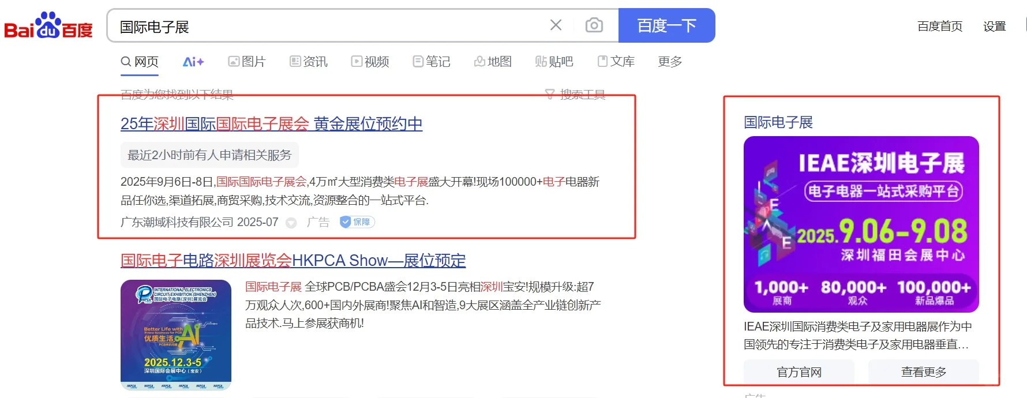Open HKPCA exhibition thumbnail image
This screenshot has width=1027, height=398.
tap(176, 335)
